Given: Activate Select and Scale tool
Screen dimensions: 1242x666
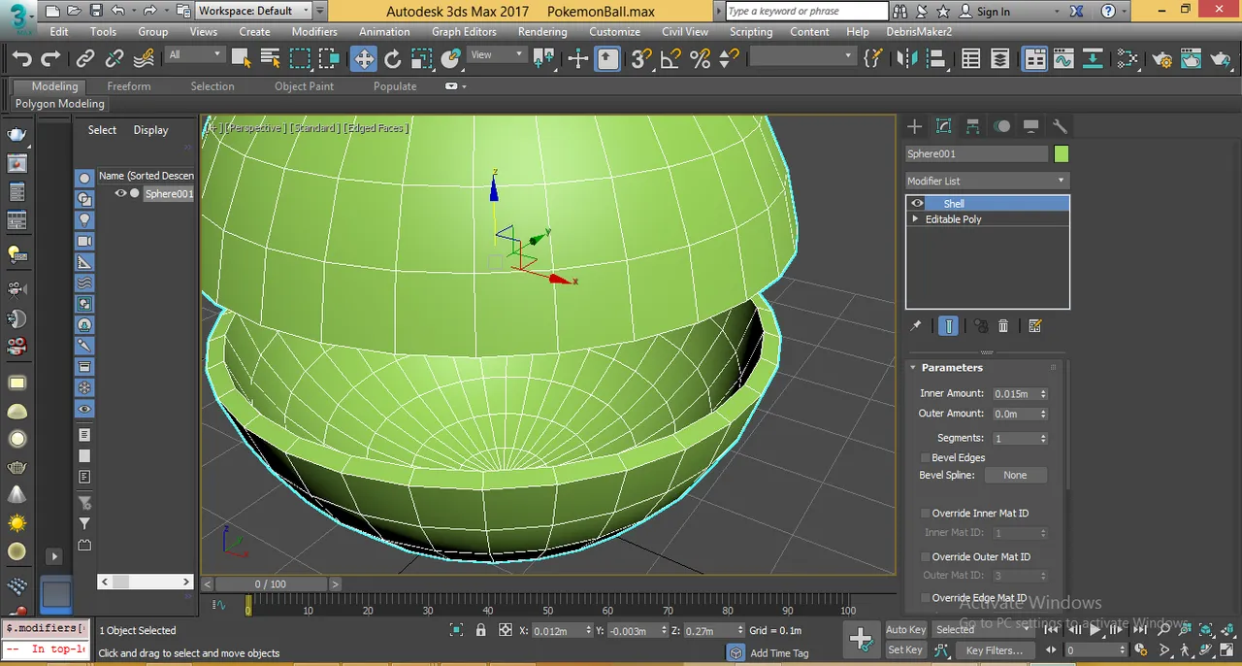Looking at the screenshot, I should [x=422, y=59].
